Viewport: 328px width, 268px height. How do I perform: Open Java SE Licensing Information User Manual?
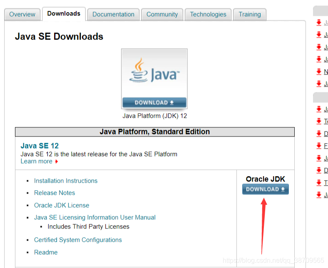click(95, 217)
